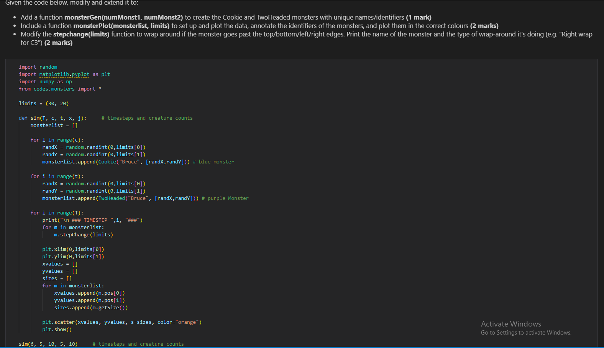Click the "sim(6, 5, 10, 5, 10)" call

(x=48, y=344)
